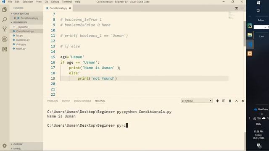
Task: Click line number 15 in gutter
Action: point(53,57)
